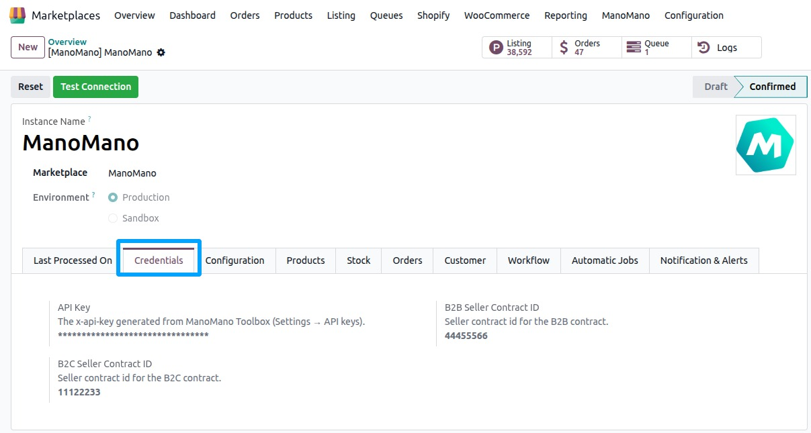Click B2B Seller Contract ID value 44455566
811x433 pixels.
[x=466, y=336]
